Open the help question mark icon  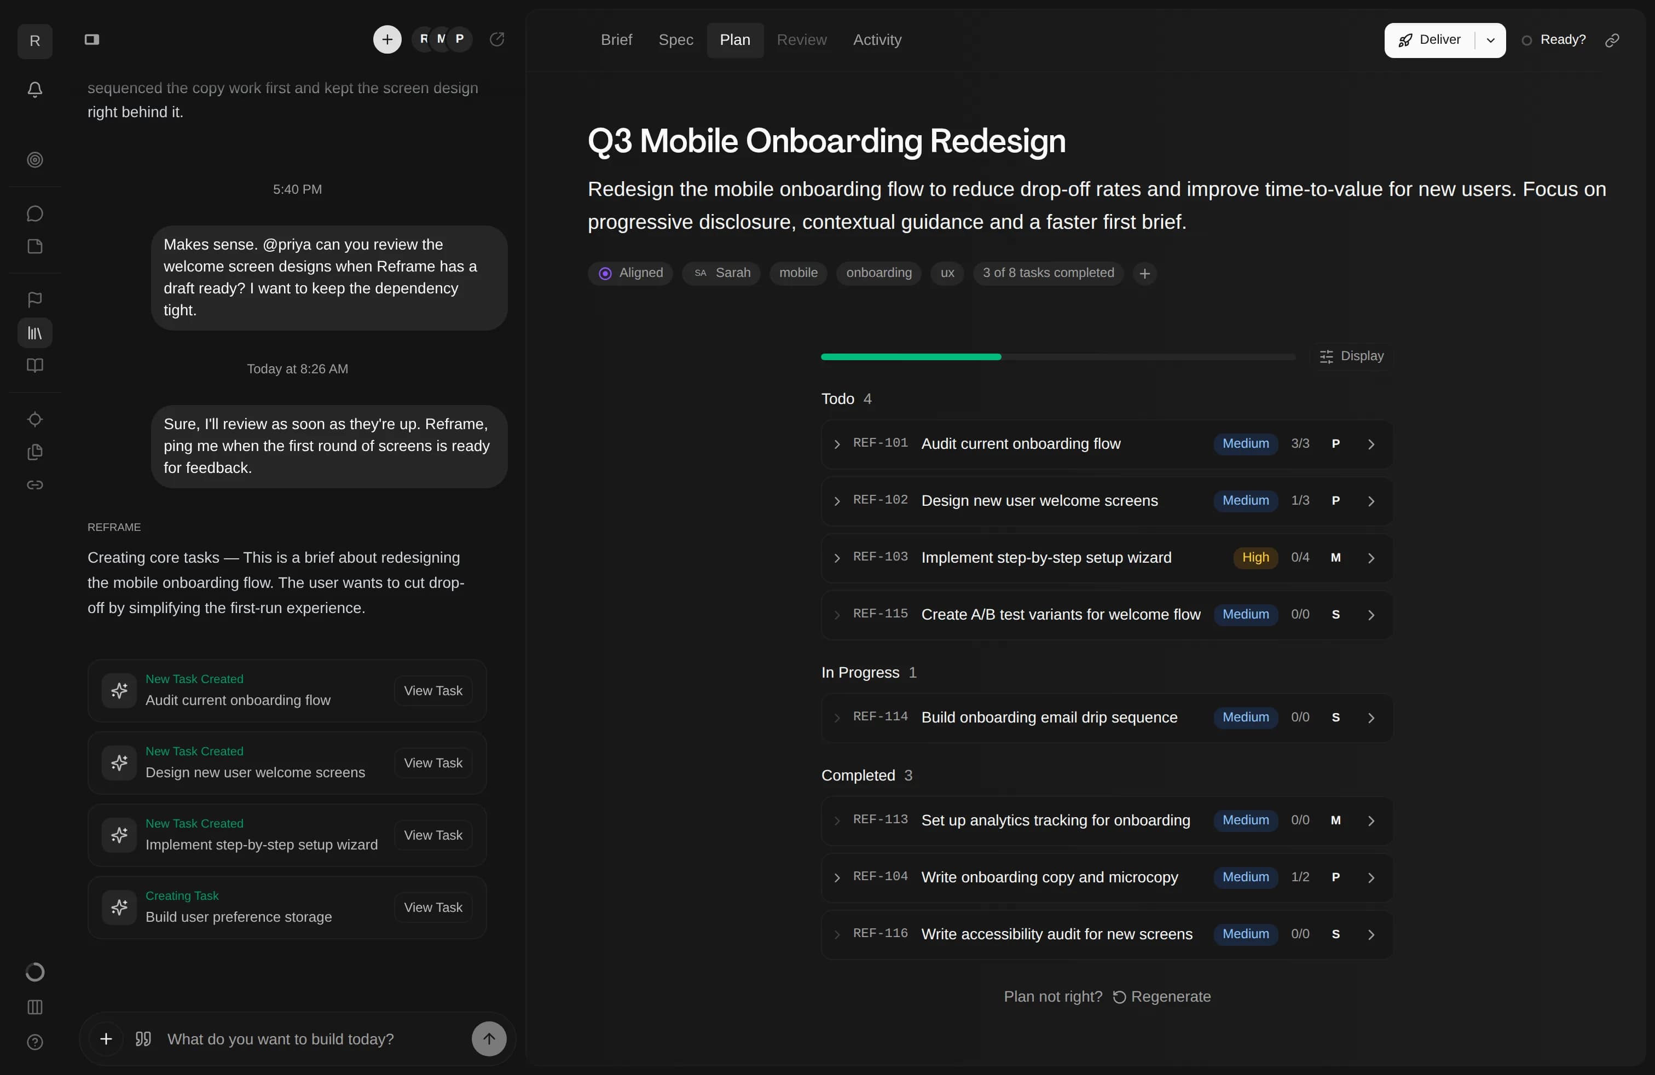point(35,1042)
